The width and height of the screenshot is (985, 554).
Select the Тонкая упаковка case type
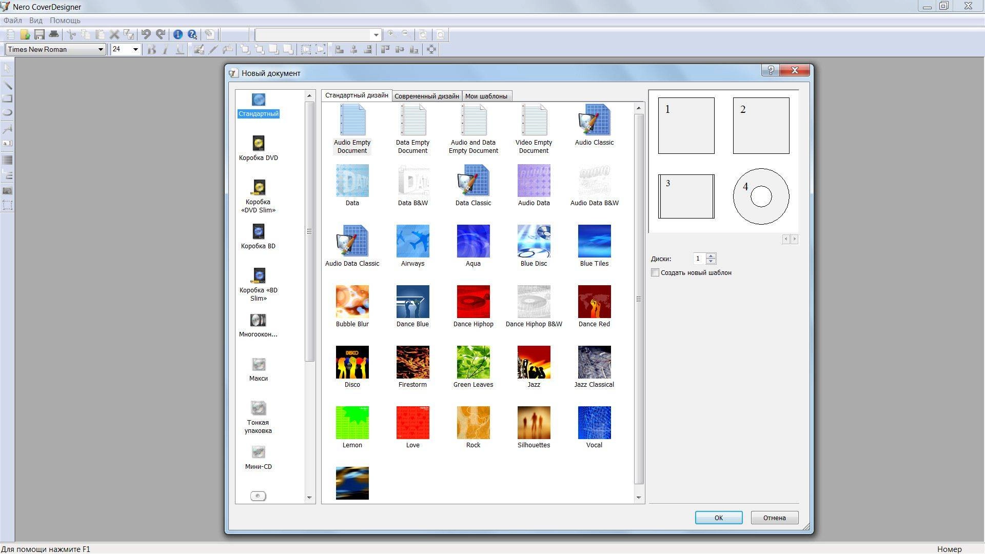258,417
